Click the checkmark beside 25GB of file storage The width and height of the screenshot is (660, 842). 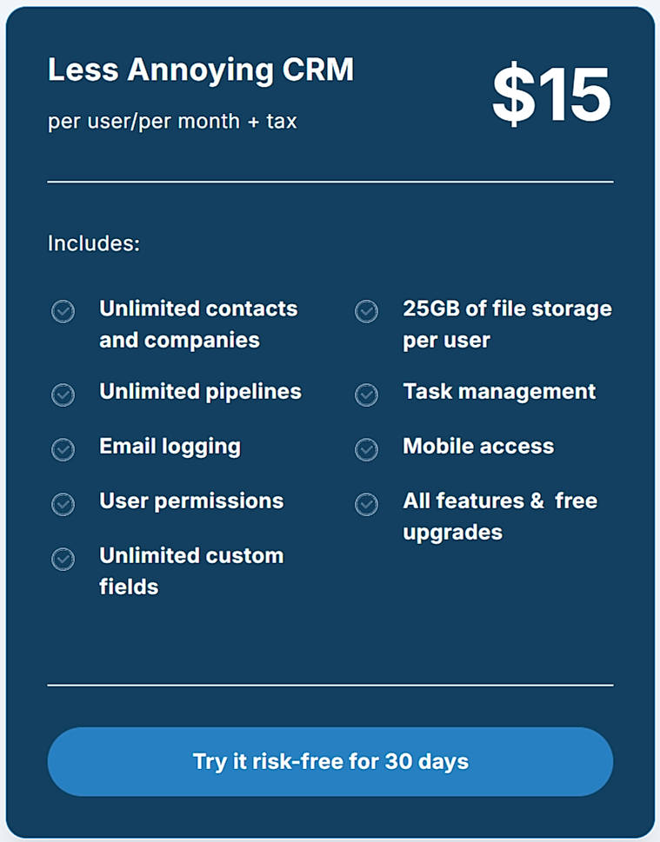(366, 311)
